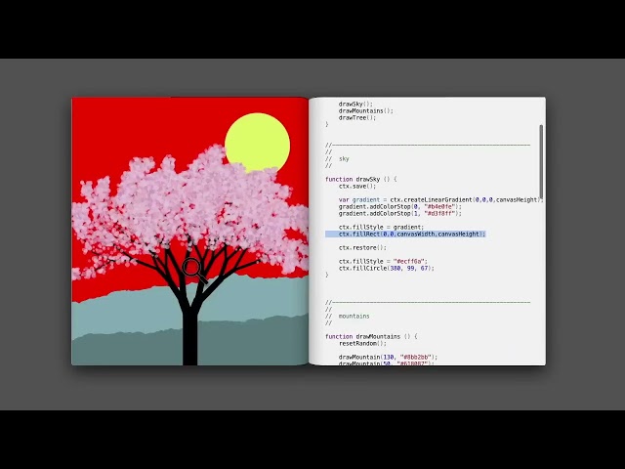Click the "drawMountains();" call line
This screenshot has width=625, height=469.
[366, 110]
